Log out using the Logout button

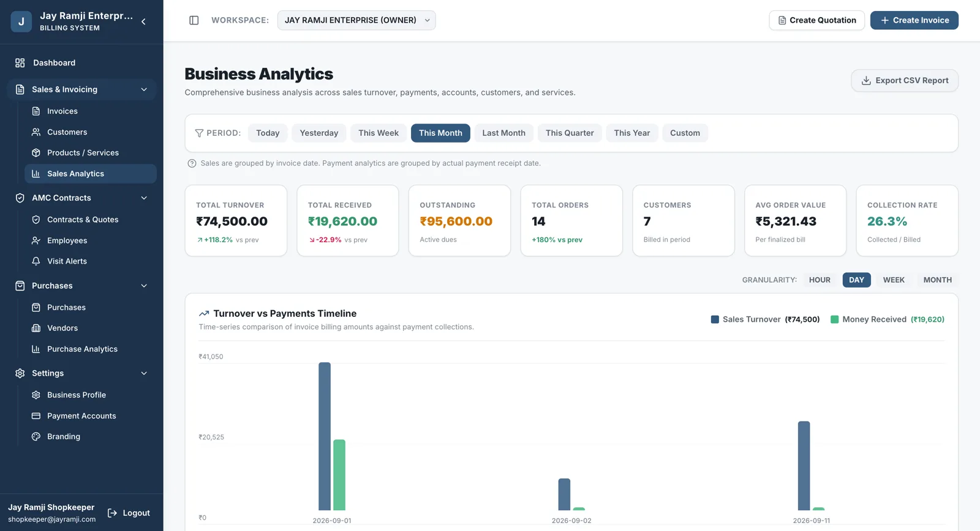pos(129,513)
